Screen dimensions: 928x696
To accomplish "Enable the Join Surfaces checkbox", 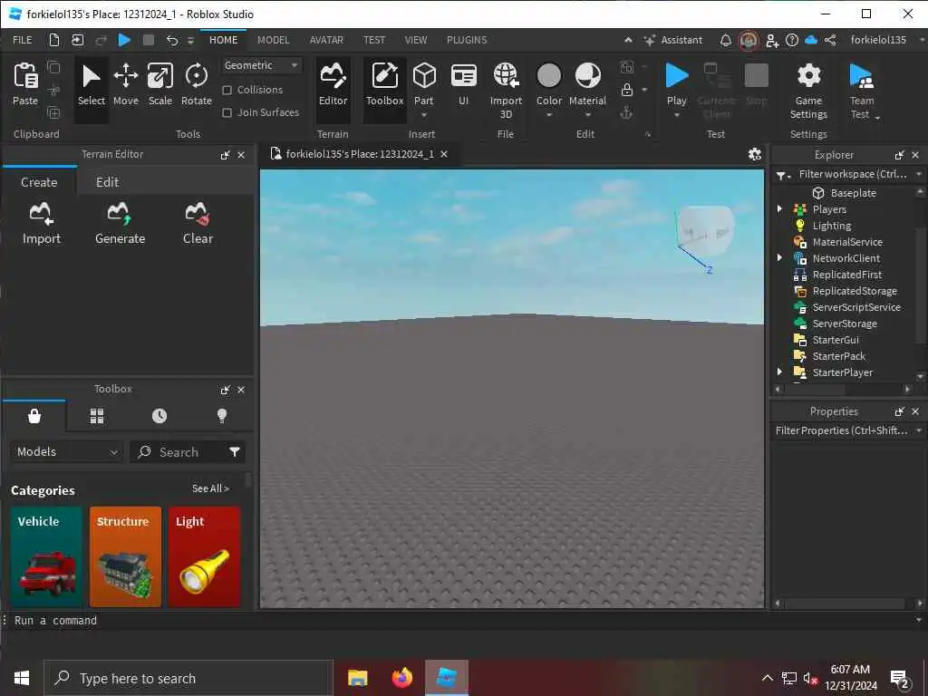I will pos(227,112).
